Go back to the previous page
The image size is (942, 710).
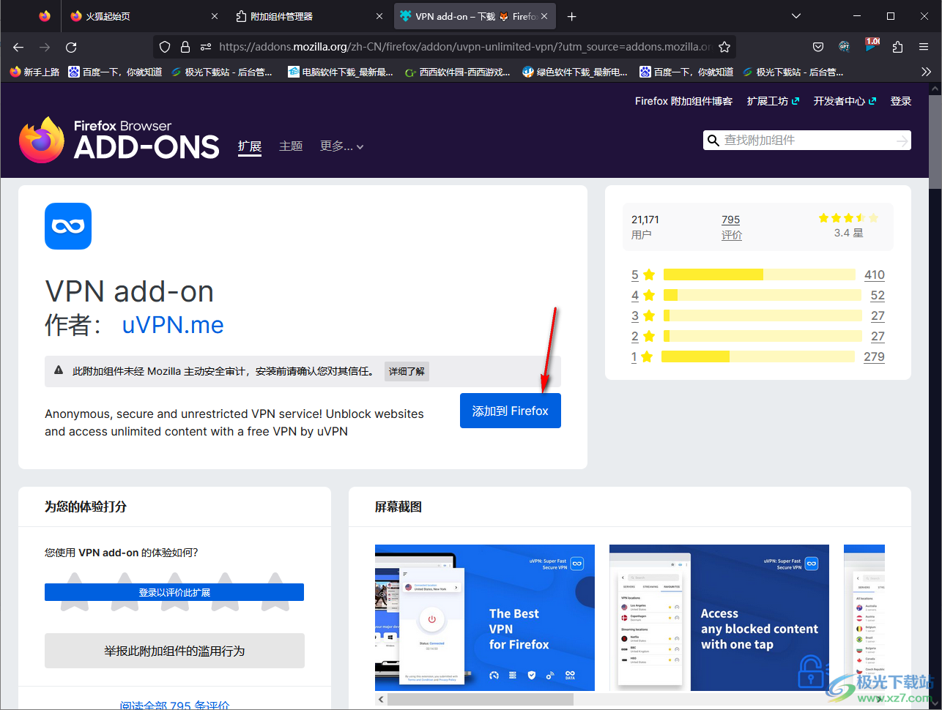pyautogui.click(x=18, y=47)
